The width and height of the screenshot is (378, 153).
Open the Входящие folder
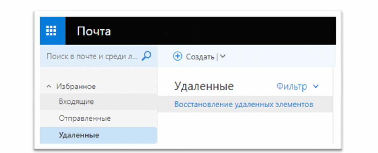click(76, 102)
